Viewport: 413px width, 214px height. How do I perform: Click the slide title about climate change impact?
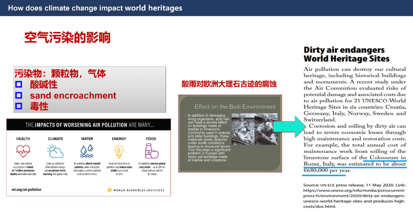point(95,8)
